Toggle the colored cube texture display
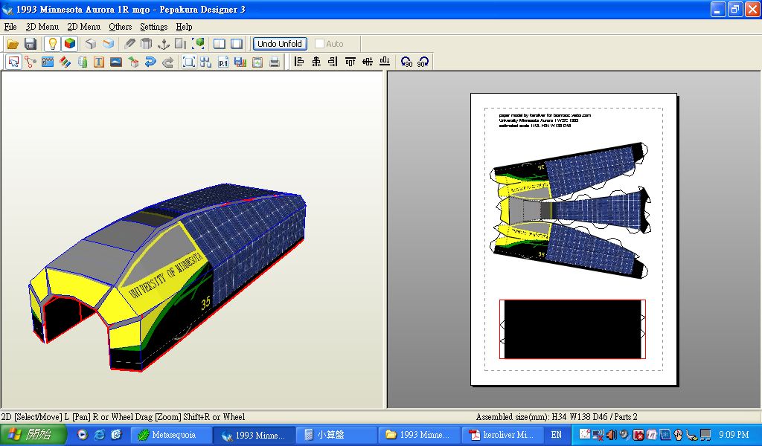Viewport: 762px width, 446px height. [69, 44]
